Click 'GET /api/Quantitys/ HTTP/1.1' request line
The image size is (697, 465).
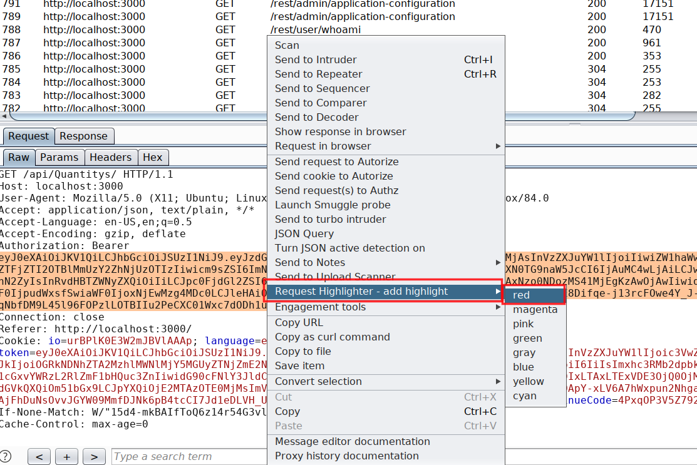86,174
